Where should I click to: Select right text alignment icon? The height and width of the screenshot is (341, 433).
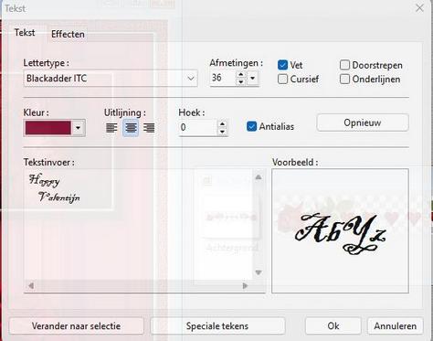pyautogui.click(x=149, y=128)
